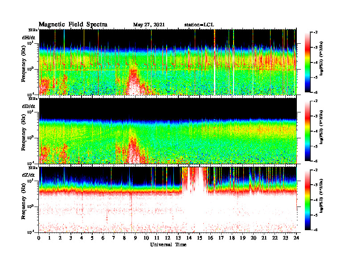Click the hour 21 tick label
The height and width of the screenshot is (273, 353).
click(264, 238)
